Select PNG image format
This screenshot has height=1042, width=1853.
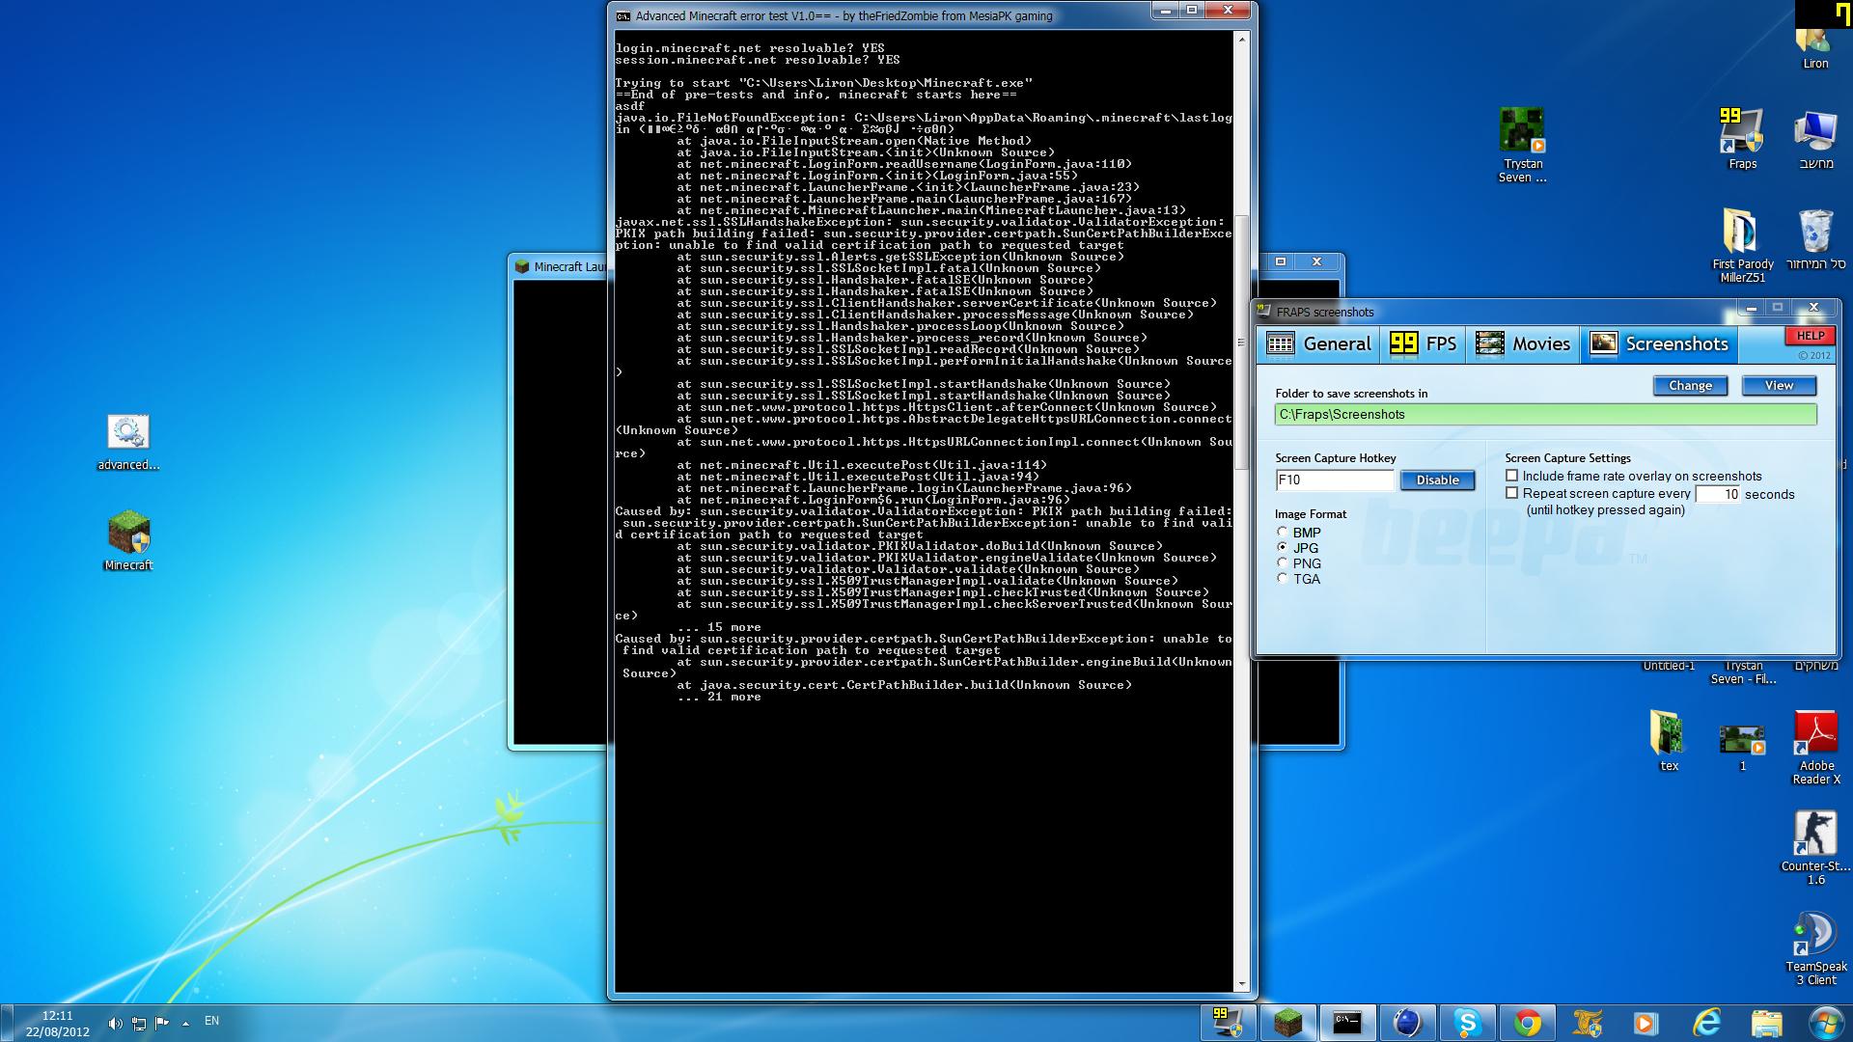click(1283, 563)
